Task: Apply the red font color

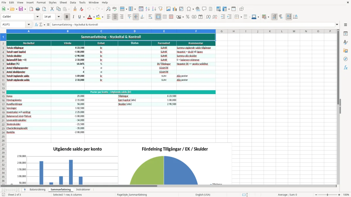Action: pyautogui.click(x=90, y=17)
